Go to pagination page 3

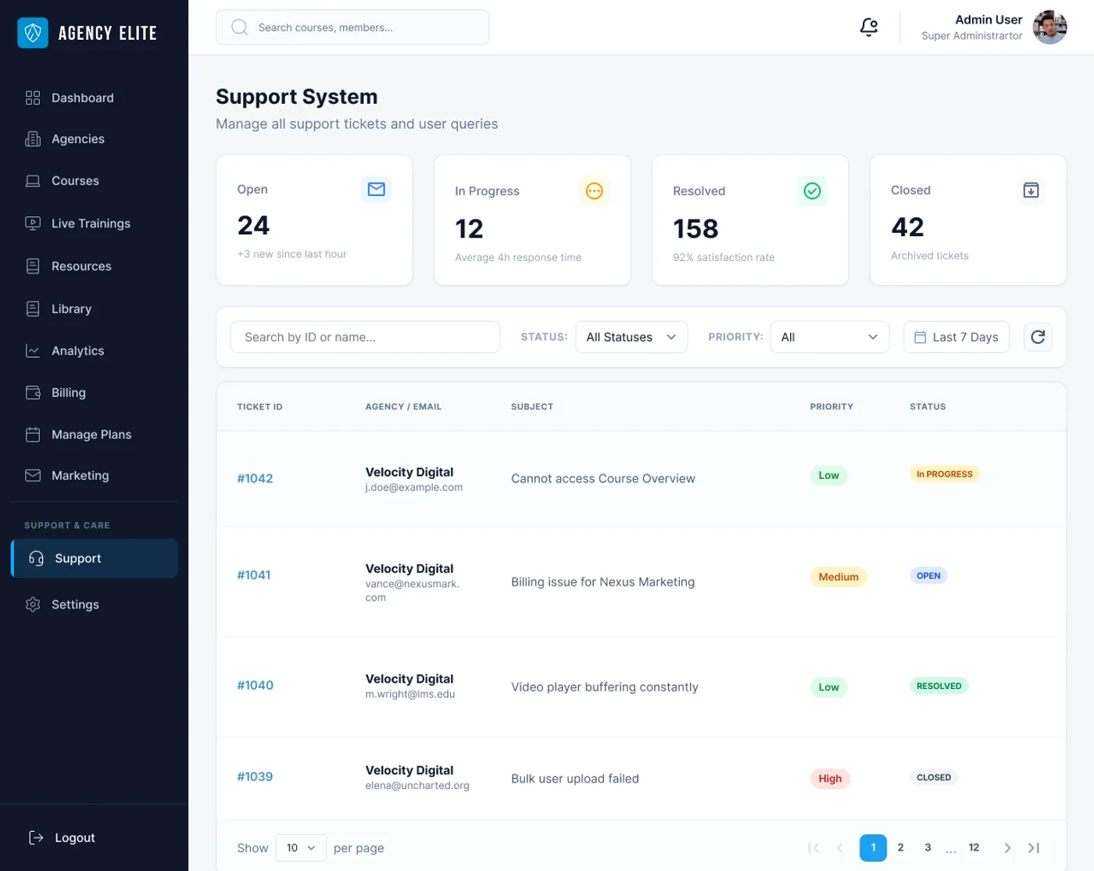coord(928,848)
